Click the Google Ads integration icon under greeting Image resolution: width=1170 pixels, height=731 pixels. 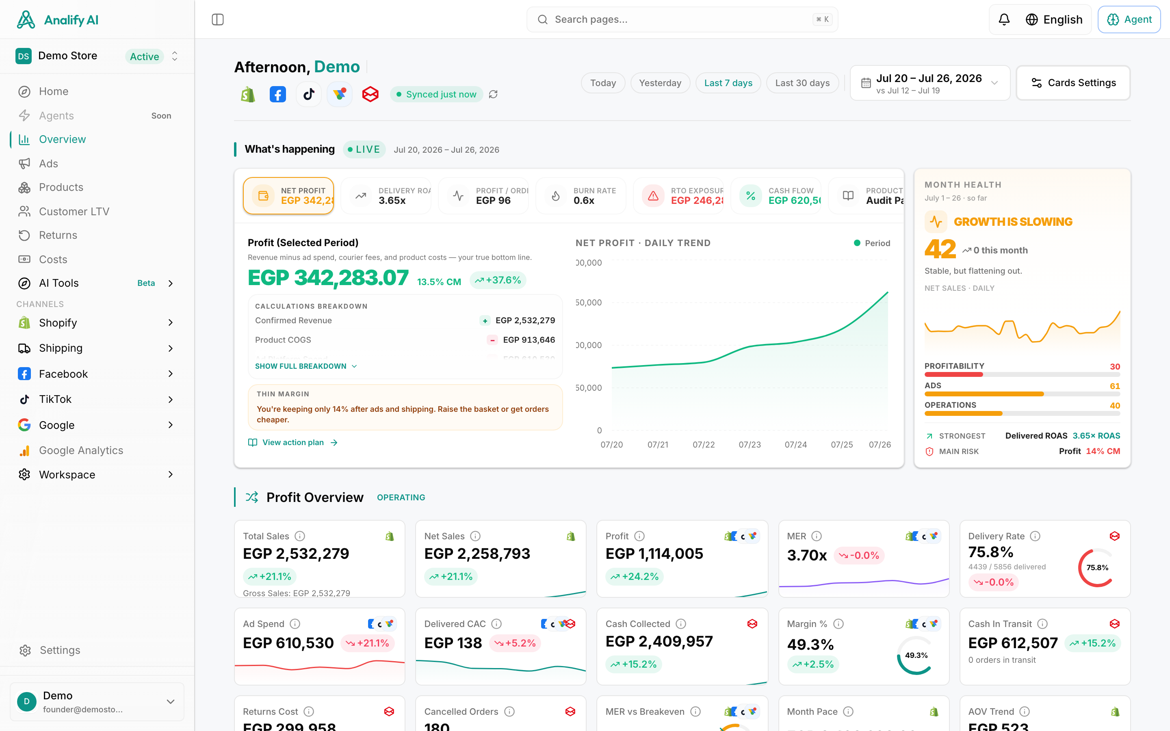point(339,94)
